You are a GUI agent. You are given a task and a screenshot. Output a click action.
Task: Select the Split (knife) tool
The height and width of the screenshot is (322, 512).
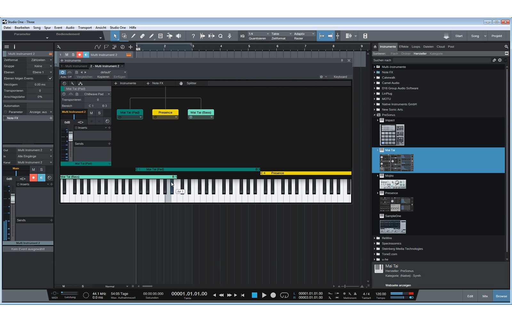[133, 36]
